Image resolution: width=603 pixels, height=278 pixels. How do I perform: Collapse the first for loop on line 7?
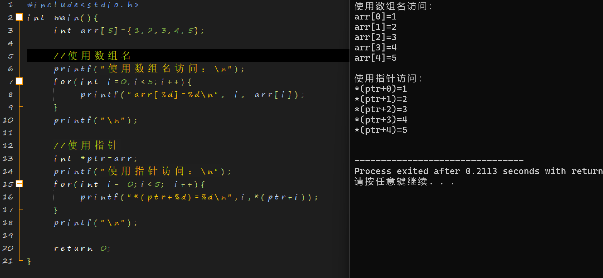[x=19, y=81]
